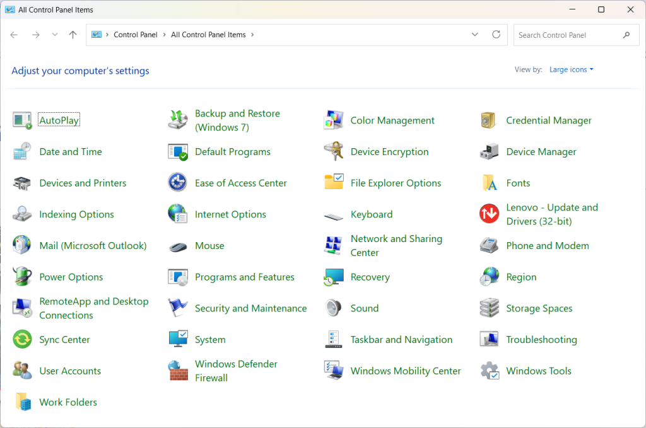Open the Devices and Printers icon
The width and height of the screenshot is (646, 428).
[22, 183]
